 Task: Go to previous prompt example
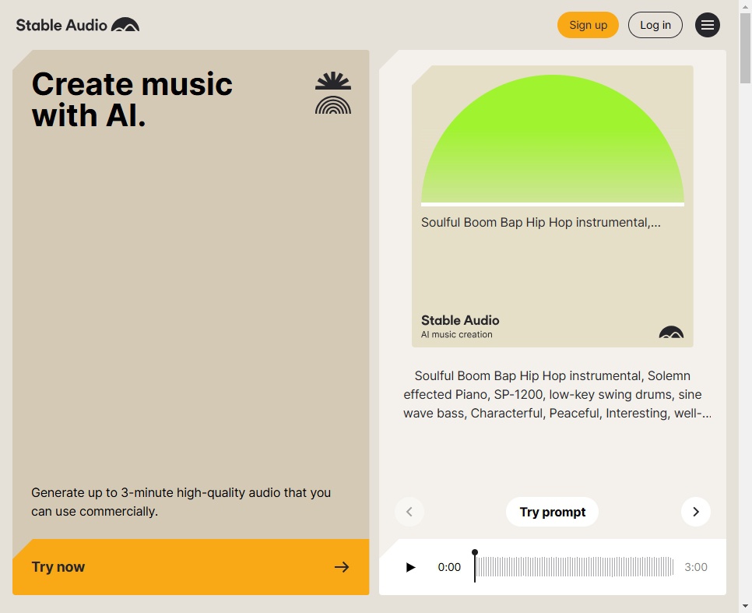coord(409,512)
